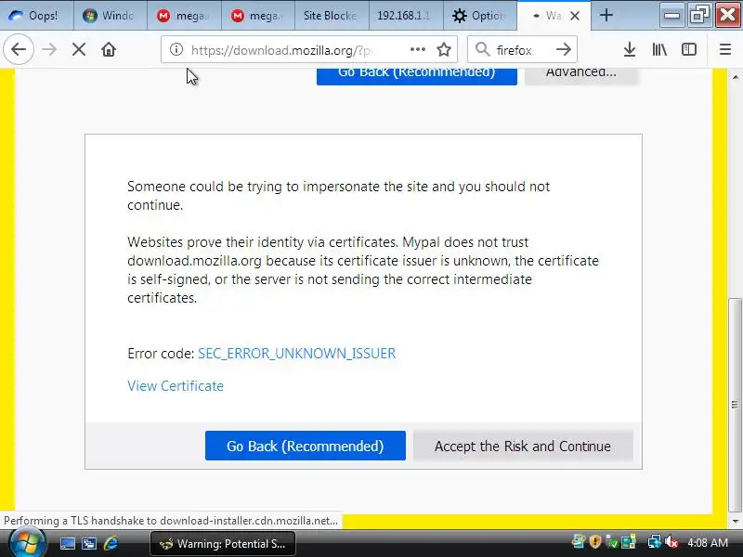Click the security shield tray icon
The image size is (743, 557).
[x=594, y=541]
